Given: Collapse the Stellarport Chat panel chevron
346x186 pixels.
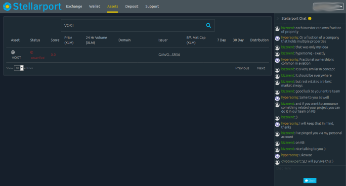Looking at the screenshot, I should (278, 19).
